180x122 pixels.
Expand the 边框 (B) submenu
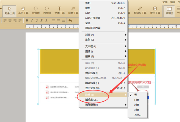pos(103,95)
